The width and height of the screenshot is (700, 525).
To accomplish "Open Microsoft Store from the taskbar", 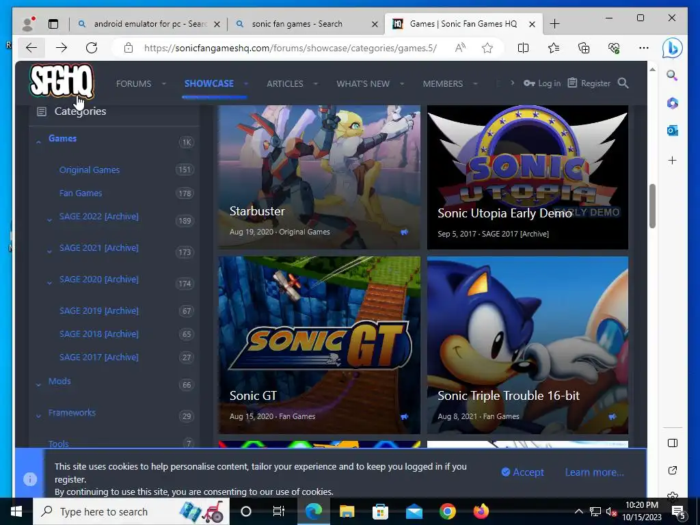I will (380, 511).
